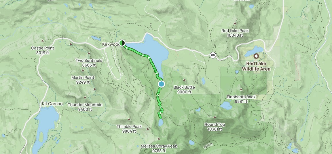Select the Melissa Coray Peak triangle
Image resolution: width=332 pixels, height=154 pixels.
tap(159, 139)
